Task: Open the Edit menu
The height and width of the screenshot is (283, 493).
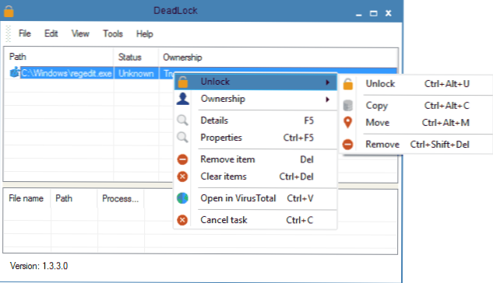Action: pos(51,33)
